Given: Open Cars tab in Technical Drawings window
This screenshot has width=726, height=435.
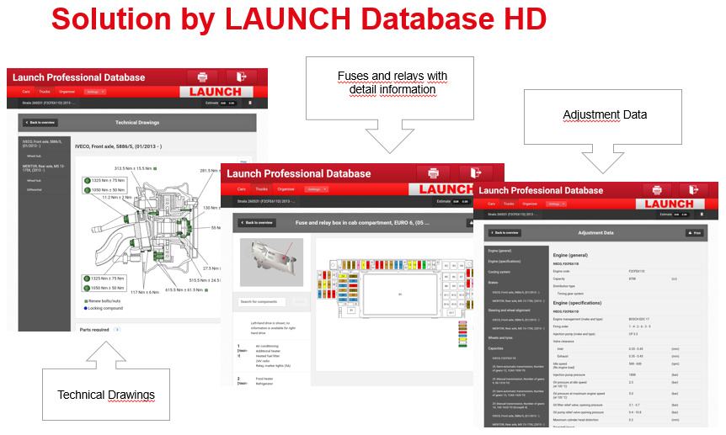Looking at the screenshot, I should point(26,92).
